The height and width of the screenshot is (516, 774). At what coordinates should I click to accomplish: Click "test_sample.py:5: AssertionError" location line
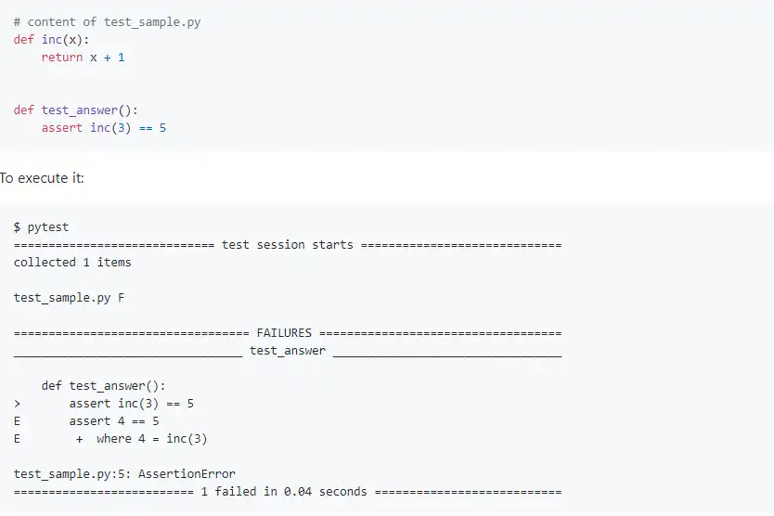pyautogui.click(x=124, y=474)
